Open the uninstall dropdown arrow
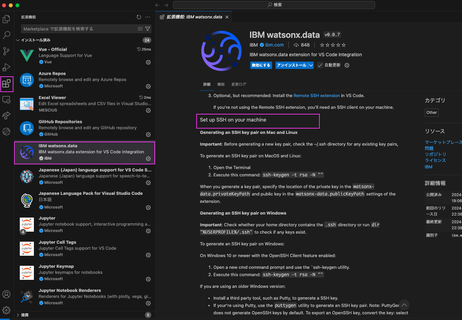 click(x=311, y=65)
